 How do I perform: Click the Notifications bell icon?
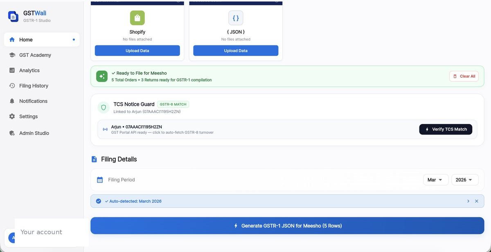click(x=12, y=101)
